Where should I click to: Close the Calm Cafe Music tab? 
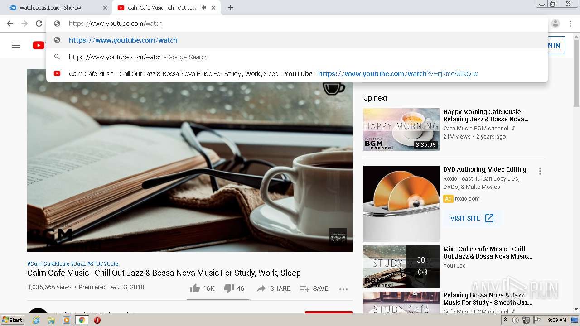coord(213,8)
